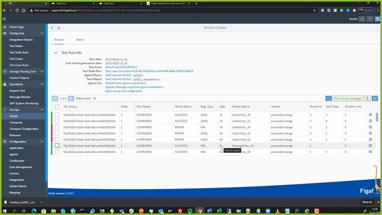Viewport: 382px width, 215px height.
Task: Open row actions menu for CallActivity_39 row
Action: click(370, 127)
